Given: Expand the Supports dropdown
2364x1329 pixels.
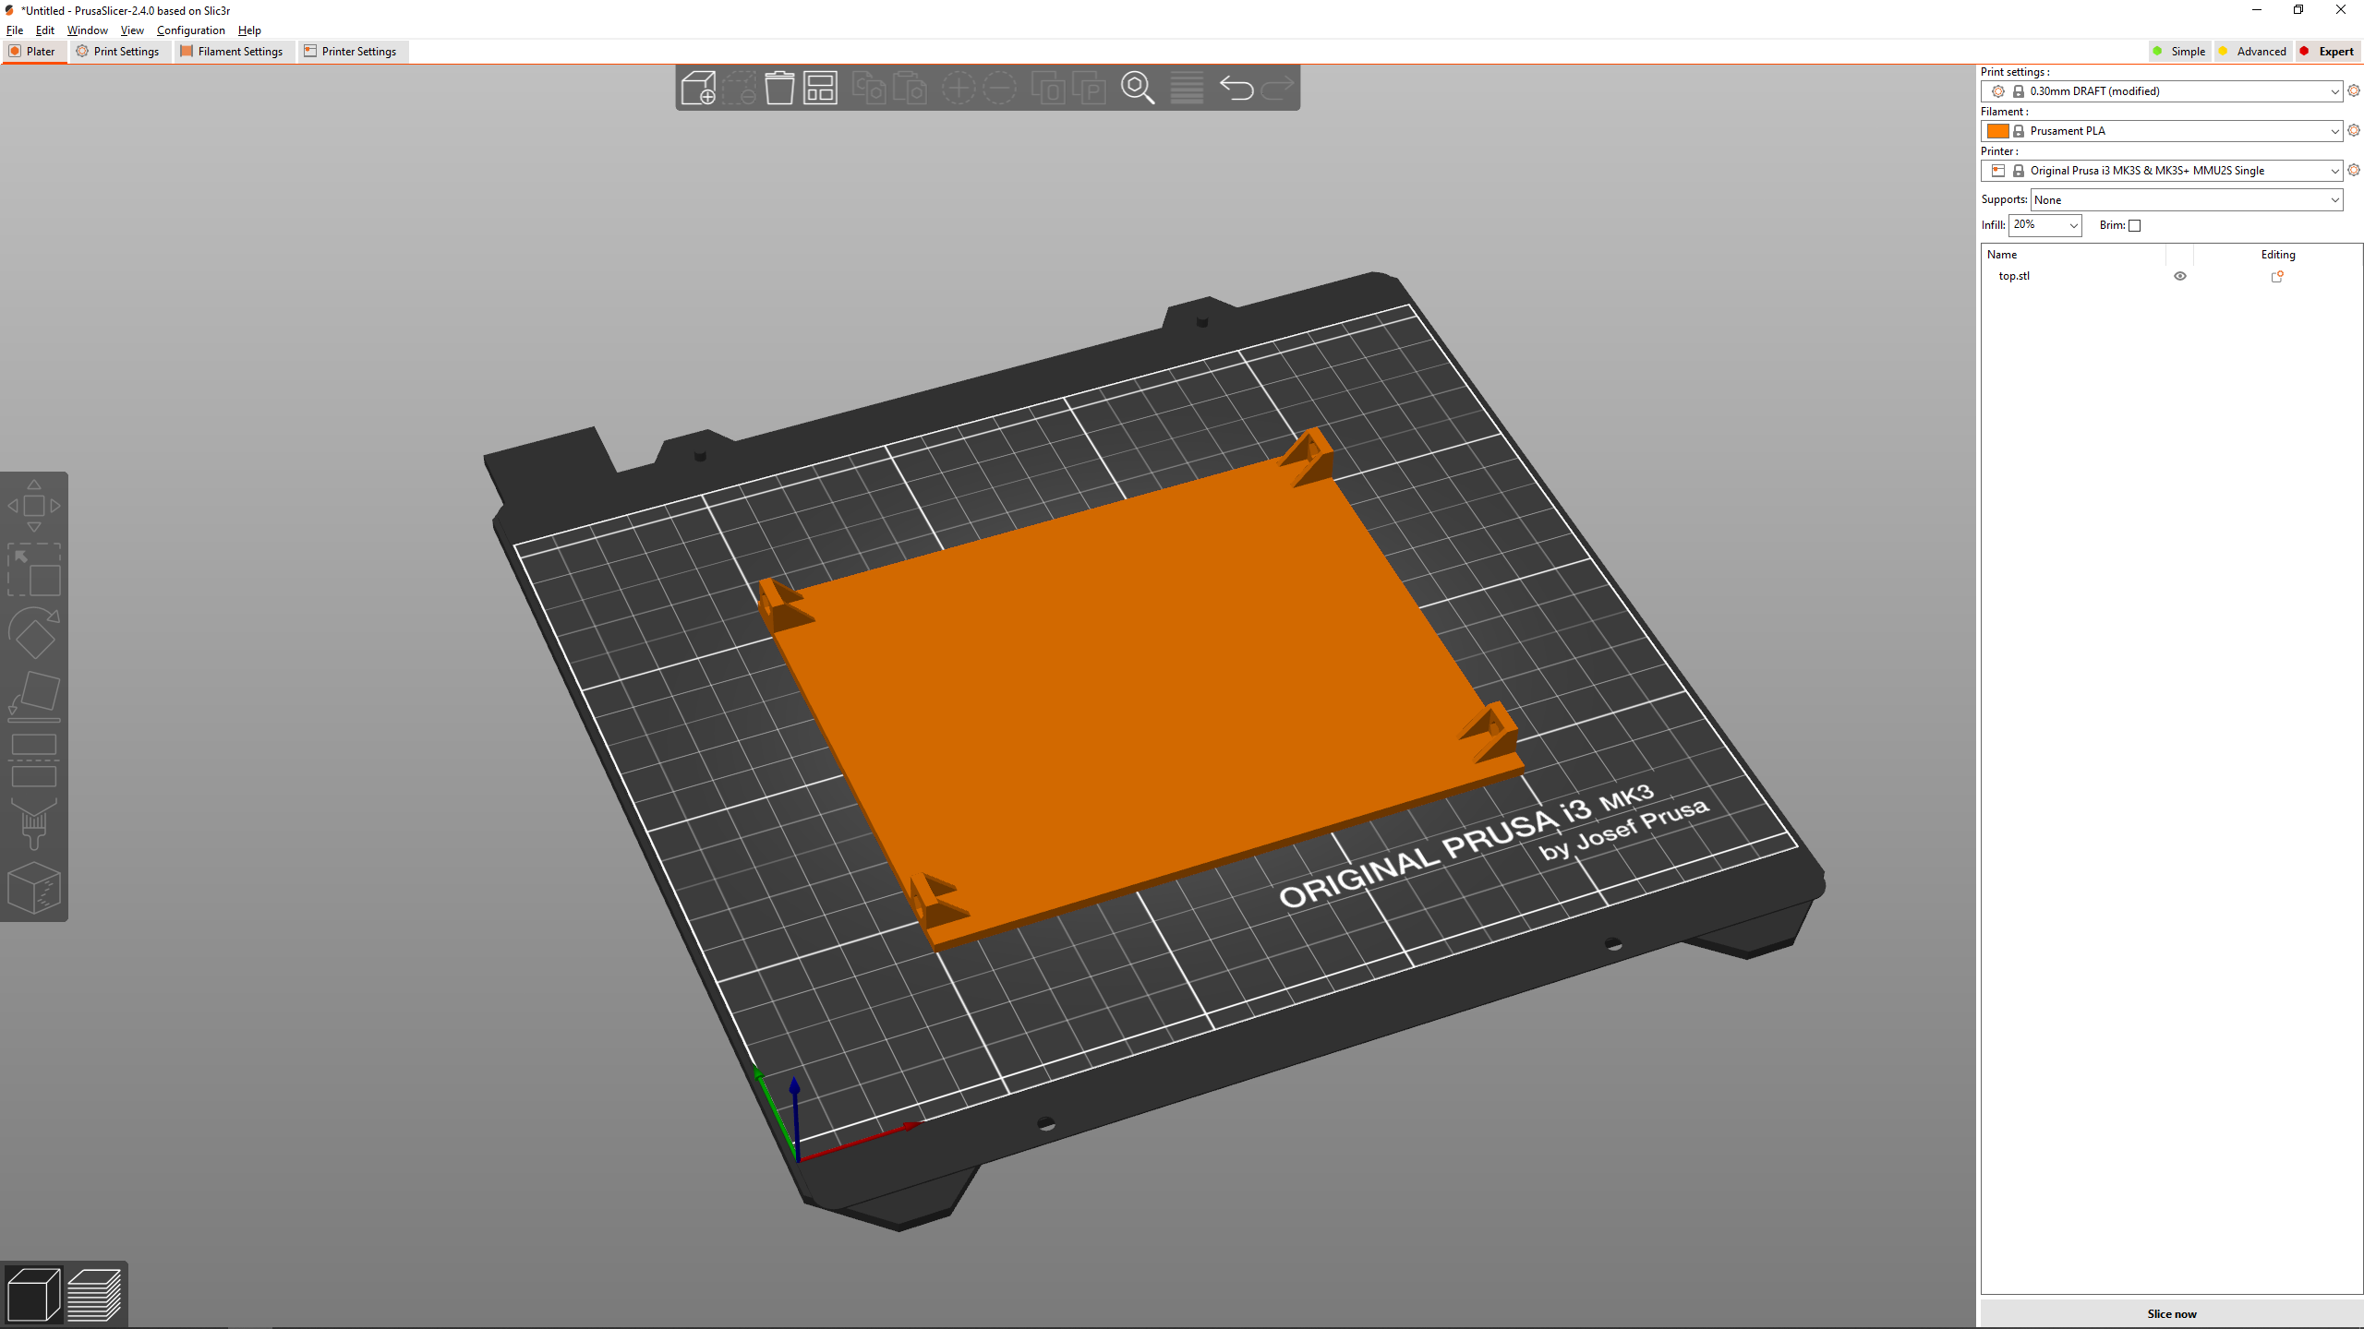Looking at the screenshot, I should 2334,200.
